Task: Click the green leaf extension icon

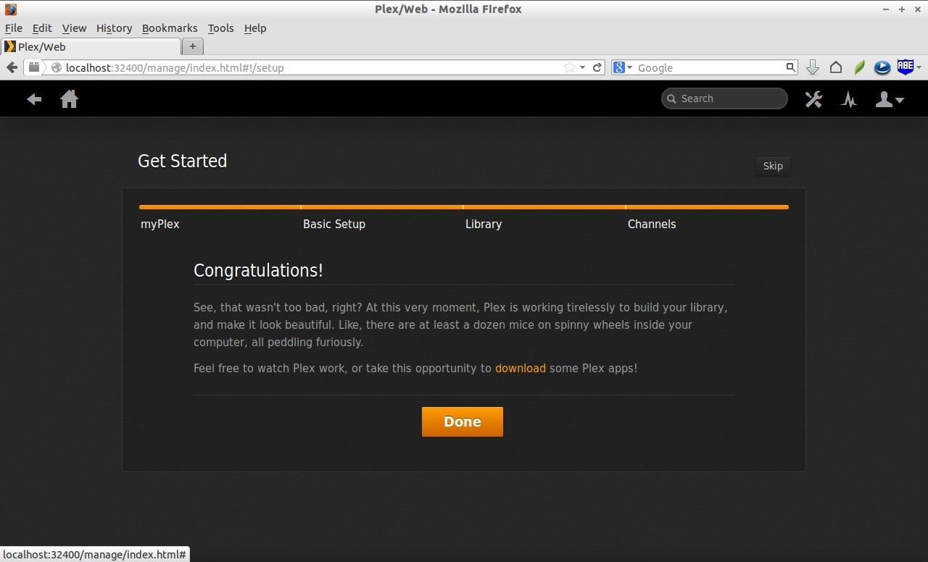Action: tap(859, 67)
